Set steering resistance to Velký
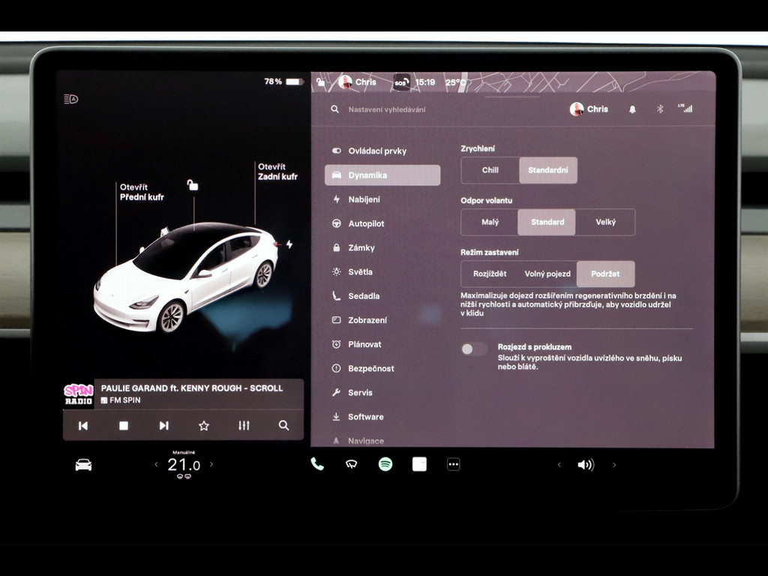 (605, 222)
